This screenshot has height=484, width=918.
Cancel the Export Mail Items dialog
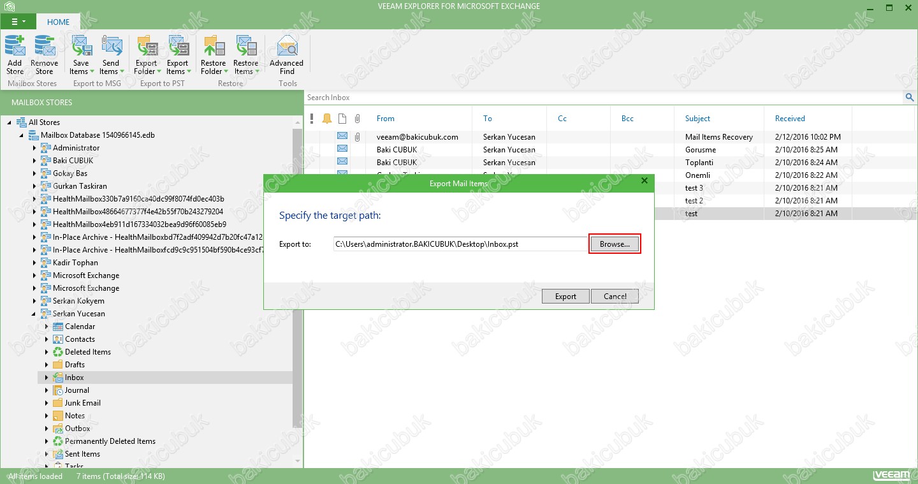(x=615, y=296)
